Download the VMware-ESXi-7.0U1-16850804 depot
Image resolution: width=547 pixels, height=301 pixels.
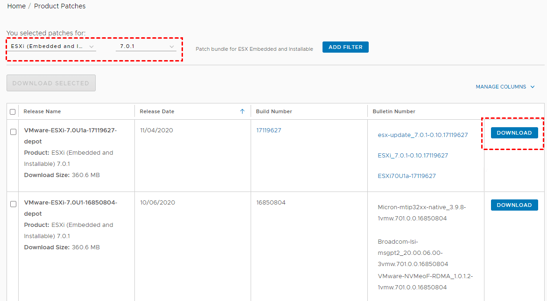pos(514,205)
